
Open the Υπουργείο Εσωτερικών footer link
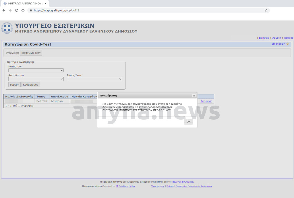coord(182,182)
